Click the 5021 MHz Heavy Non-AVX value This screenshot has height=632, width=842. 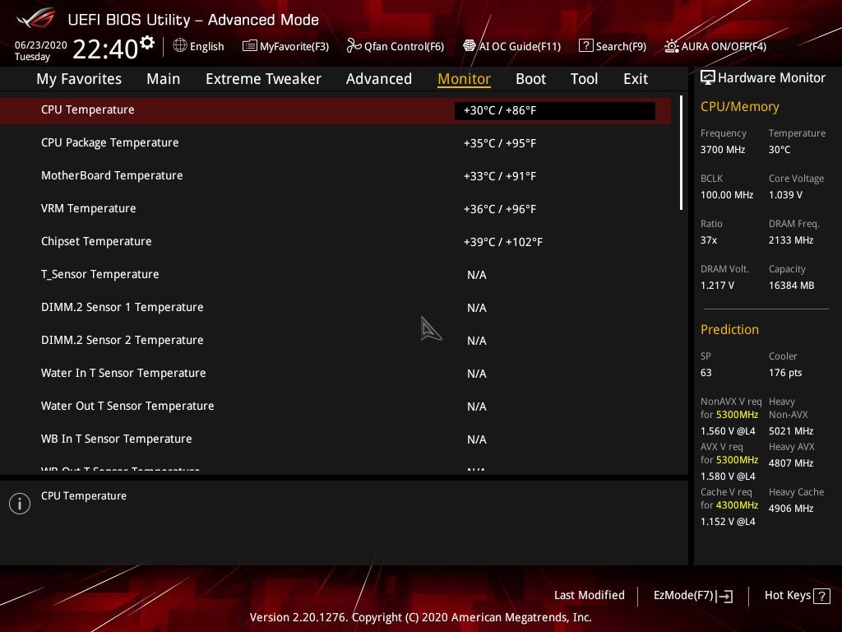[x=790, y=431]
